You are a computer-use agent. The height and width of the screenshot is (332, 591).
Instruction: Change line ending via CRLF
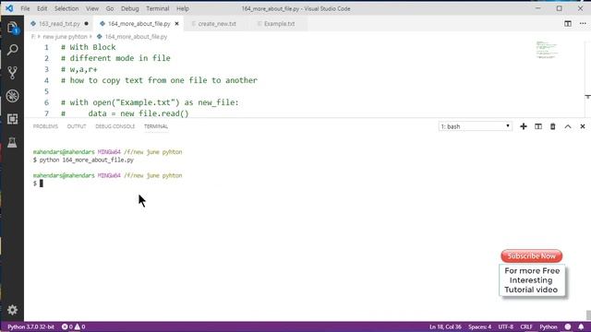[x=526, y=326]
